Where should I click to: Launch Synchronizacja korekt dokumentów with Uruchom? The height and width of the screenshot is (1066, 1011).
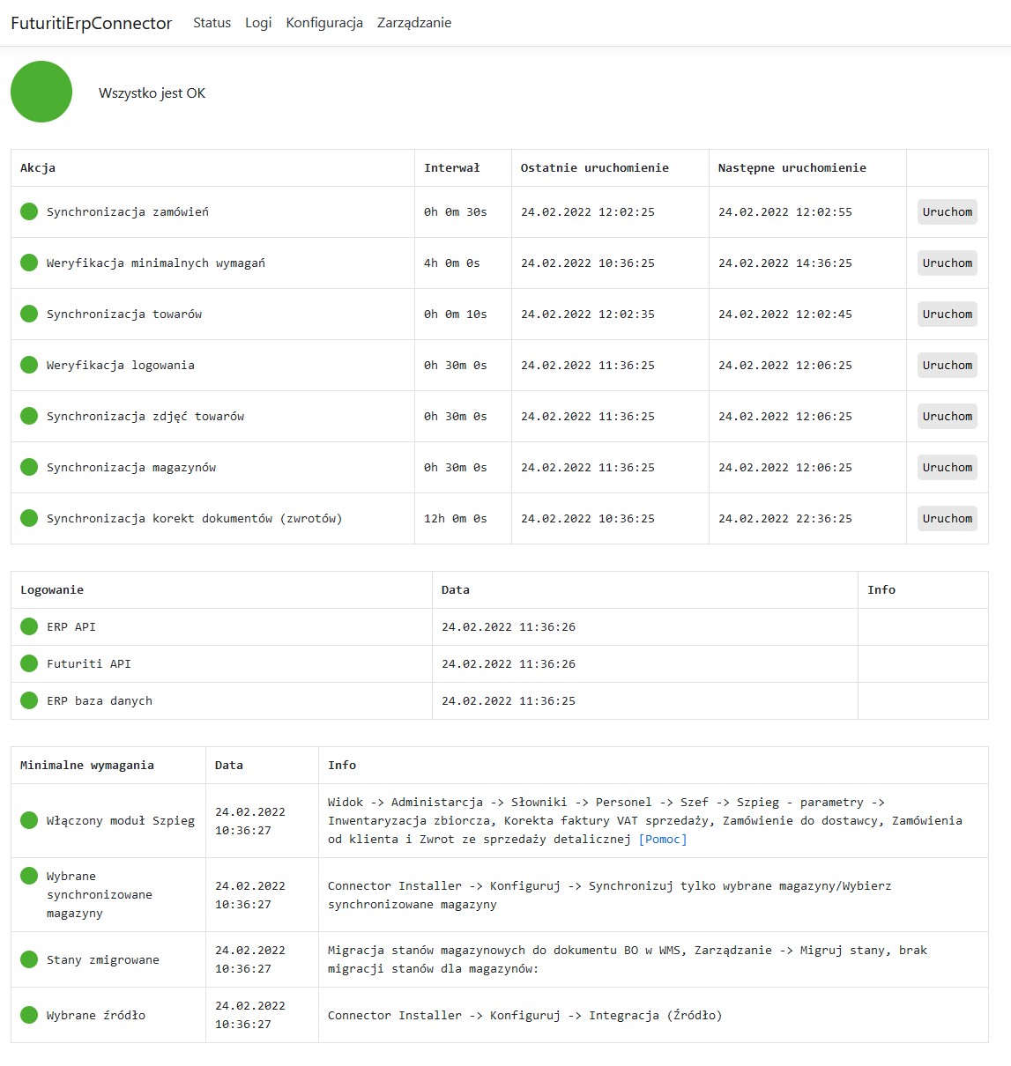click(947, 518)
